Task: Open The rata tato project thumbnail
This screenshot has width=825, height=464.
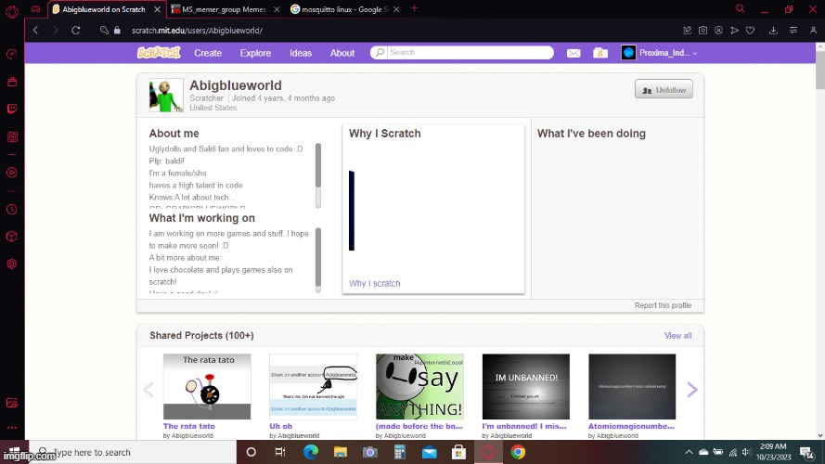Action: (x=207, y=387)
